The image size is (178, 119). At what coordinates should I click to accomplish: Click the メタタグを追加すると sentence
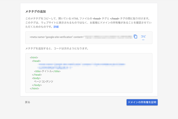57,48
